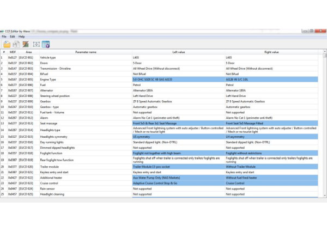Click the Left value column header
The width and height of the screenshot is (327, 232).
pyautogui.click(x=178, y=52)
